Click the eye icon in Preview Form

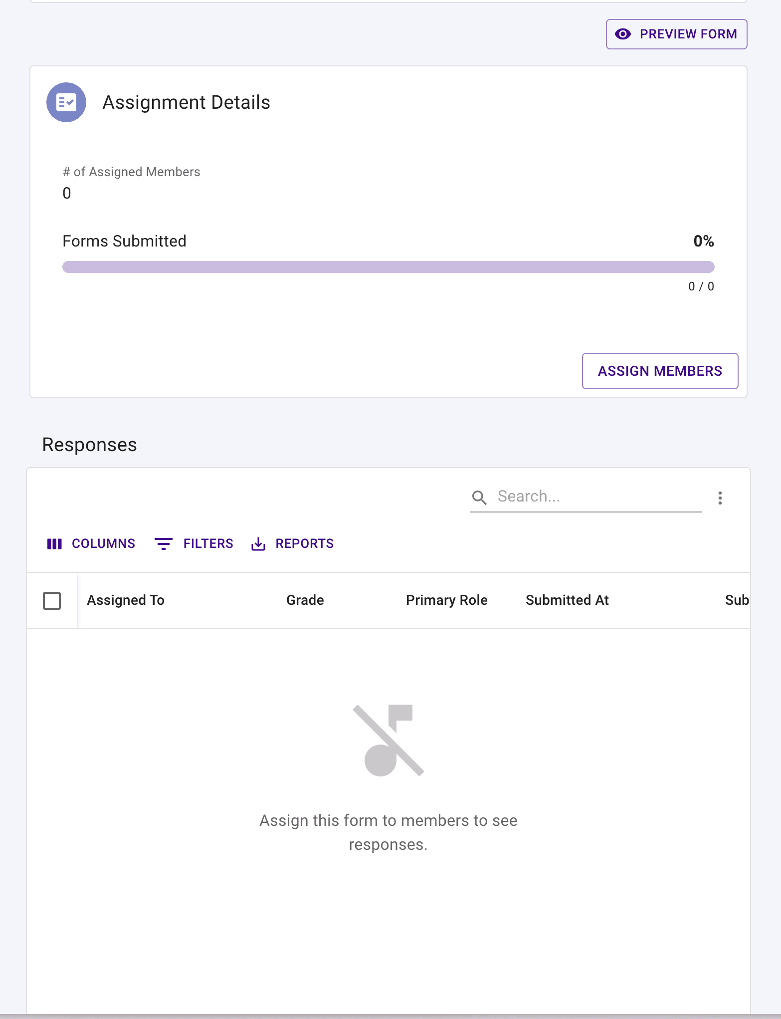click(x=623, y=34)
